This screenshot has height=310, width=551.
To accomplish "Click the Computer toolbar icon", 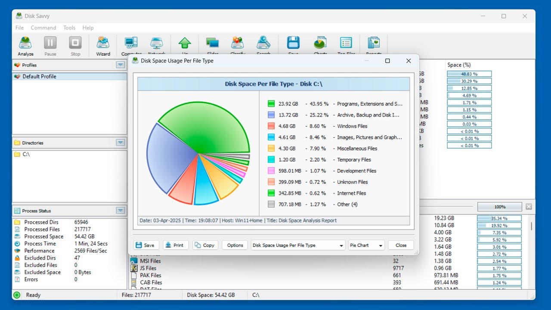I will [131, 43].
